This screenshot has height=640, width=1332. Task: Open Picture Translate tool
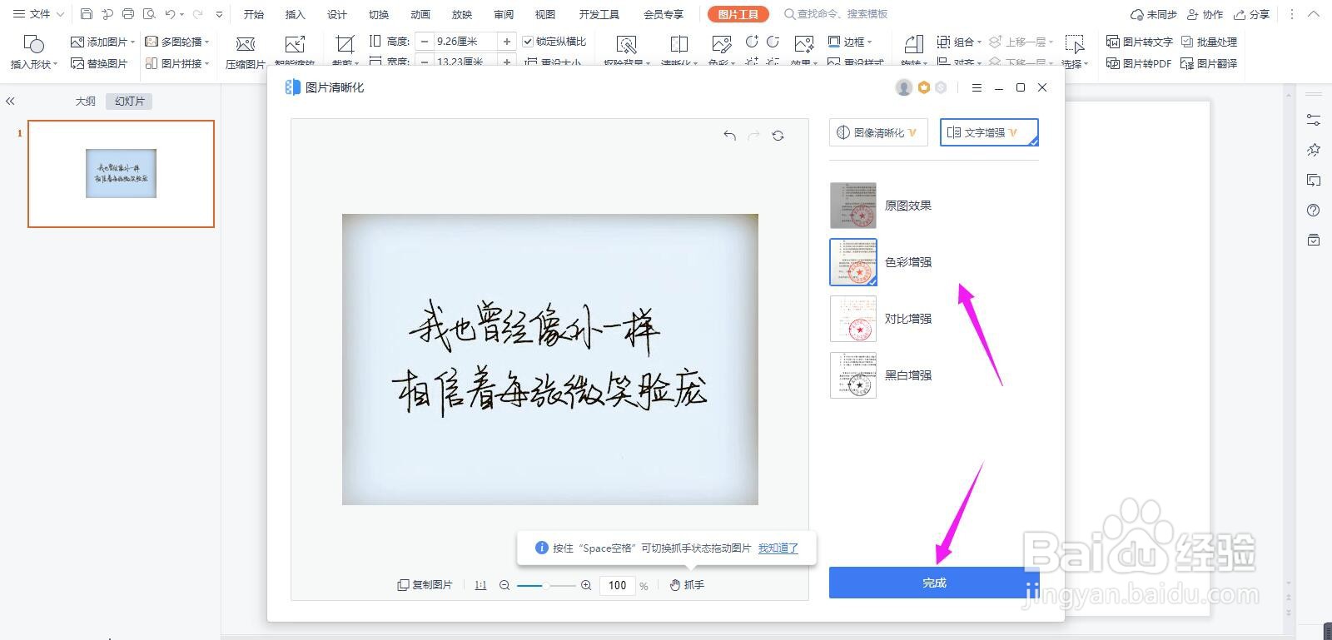click(x=1209, y=63)
